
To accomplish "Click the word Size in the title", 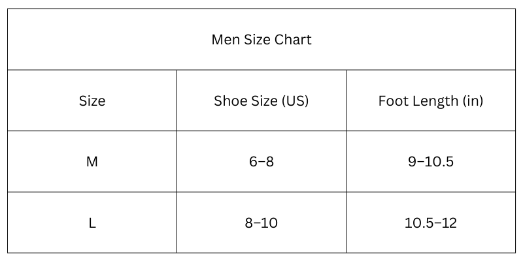I will (257, 40).
